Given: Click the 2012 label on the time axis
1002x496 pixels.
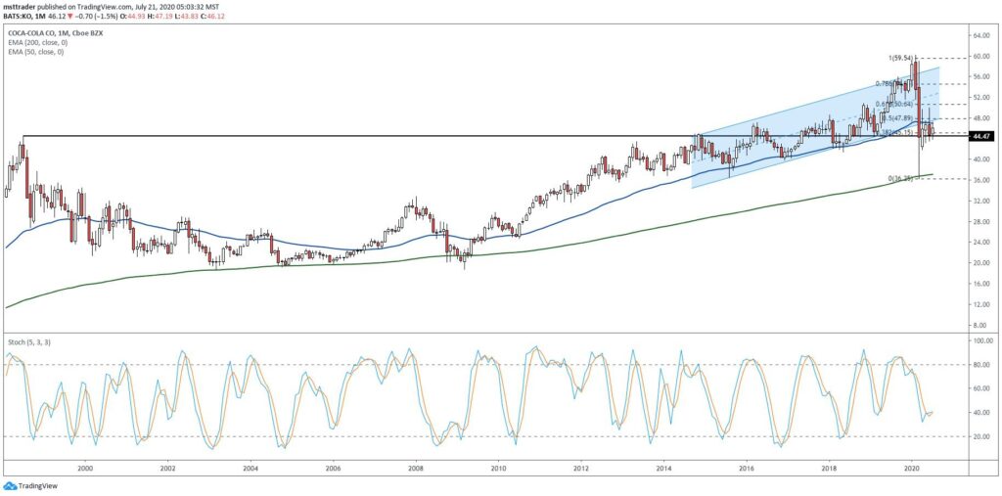Looking at the screenshot, I should coord(581,469).
